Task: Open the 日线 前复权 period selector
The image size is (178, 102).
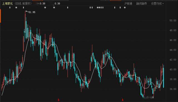Action: [23, 4]
